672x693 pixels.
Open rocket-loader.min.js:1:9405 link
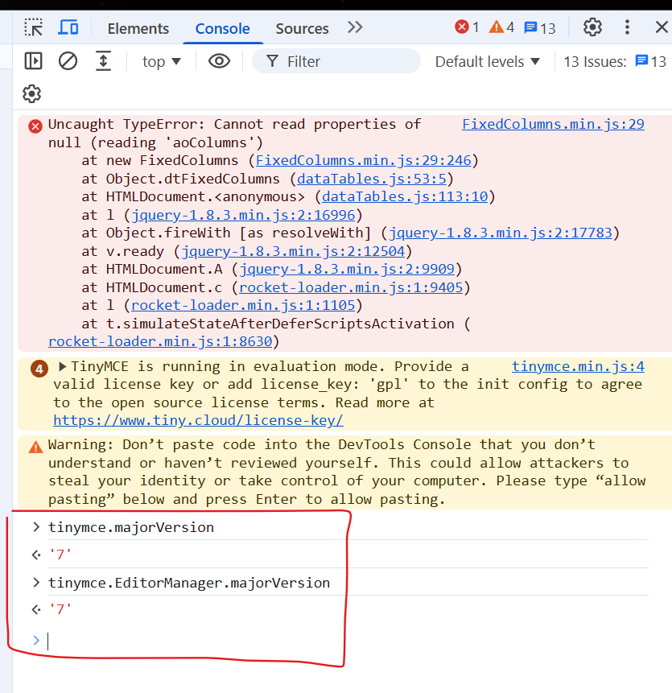(351, 287)
